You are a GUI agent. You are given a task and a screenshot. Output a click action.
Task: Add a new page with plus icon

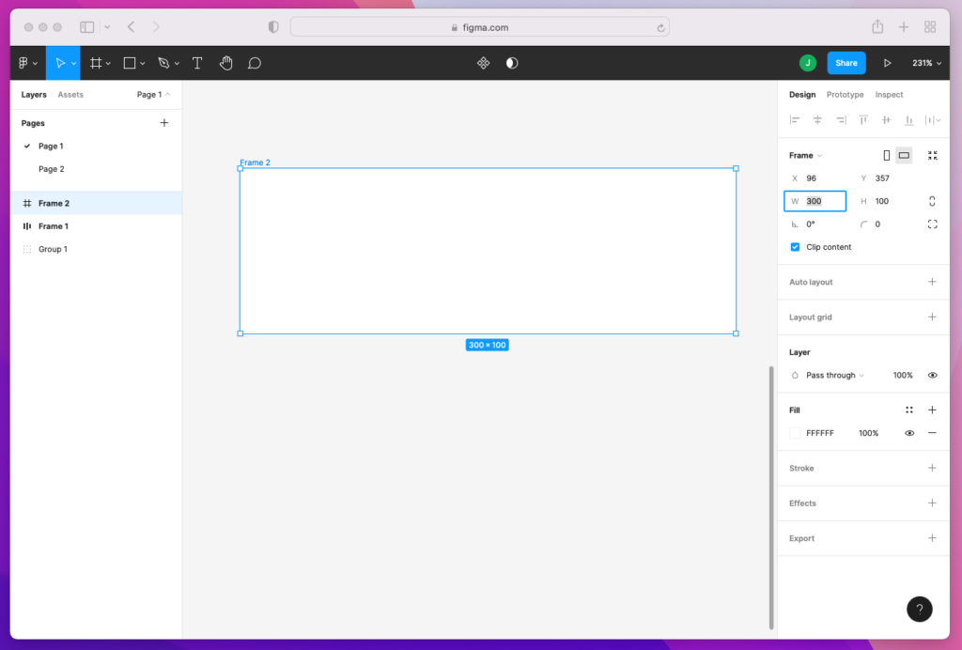pos(163,123)
